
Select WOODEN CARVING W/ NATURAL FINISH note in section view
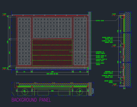108,38
